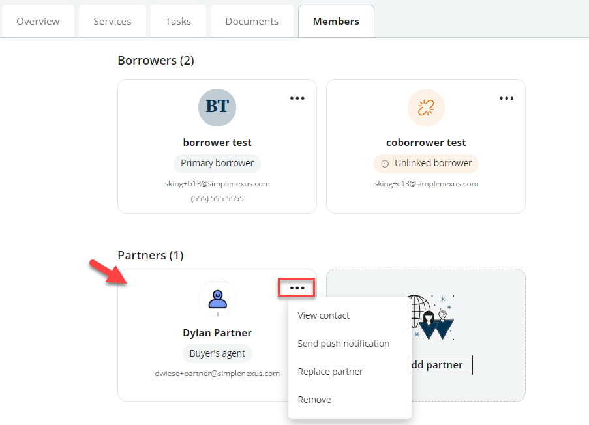
Task: Click the borrower test email address
Action: pyautogui.click(x=217, y=184)
